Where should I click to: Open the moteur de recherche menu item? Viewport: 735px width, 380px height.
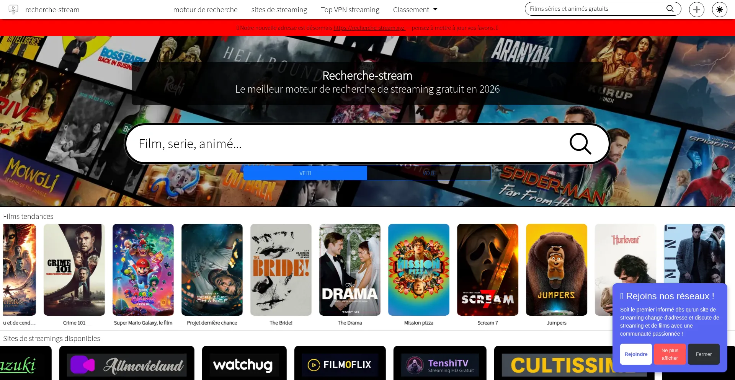(205, 10)
